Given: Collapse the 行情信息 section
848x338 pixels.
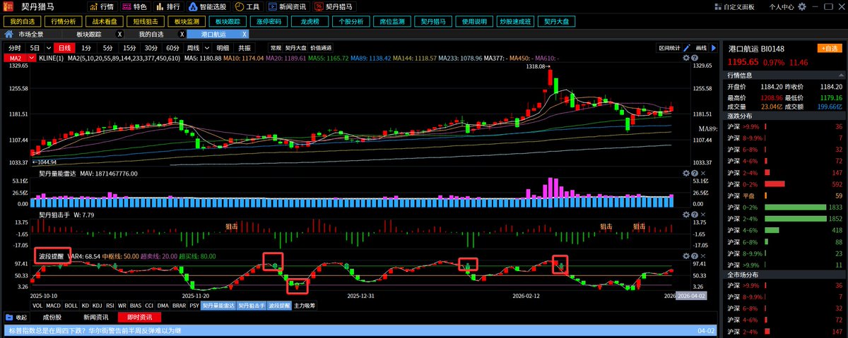Looking at the screenshot, I should click(x=840, y=76).
